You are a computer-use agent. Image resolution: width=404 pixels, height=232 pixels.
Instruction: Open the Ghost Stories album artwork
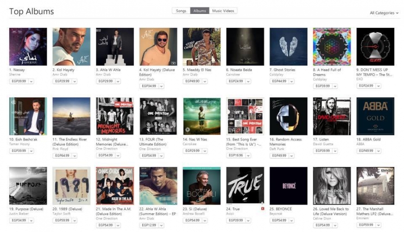tap(288, 47)
